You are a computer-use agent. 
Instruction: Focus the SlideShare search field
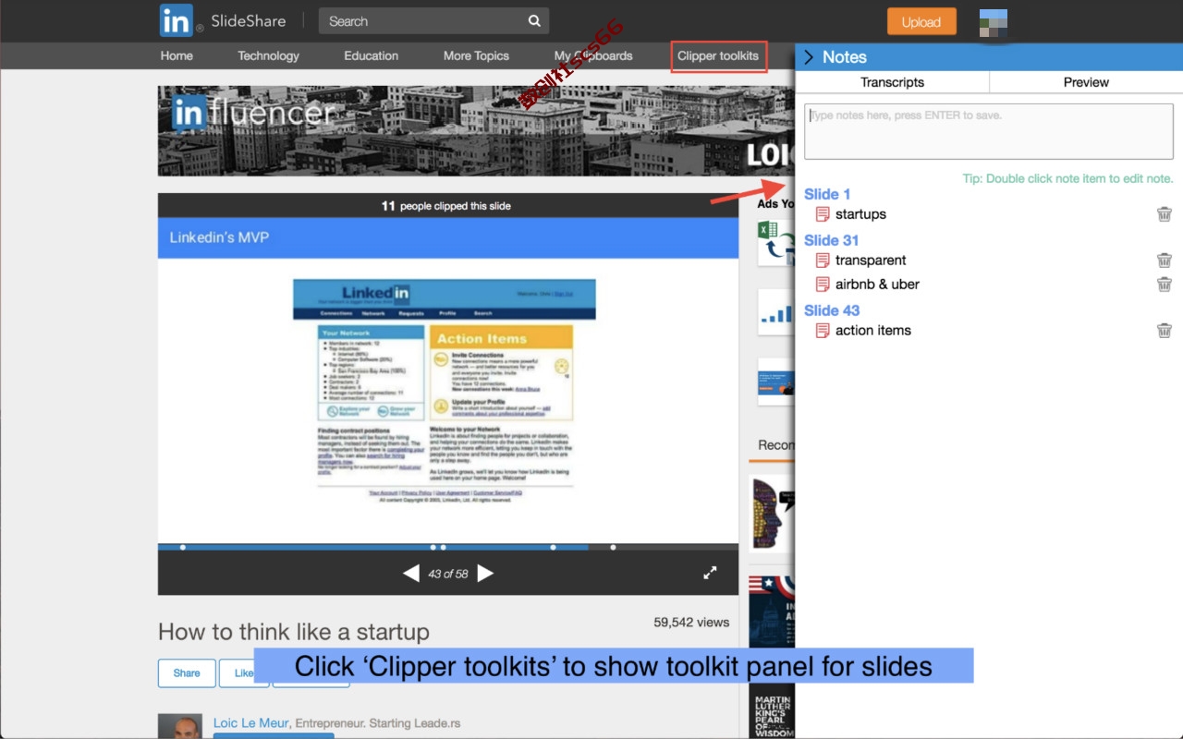(x=434, y=21)
